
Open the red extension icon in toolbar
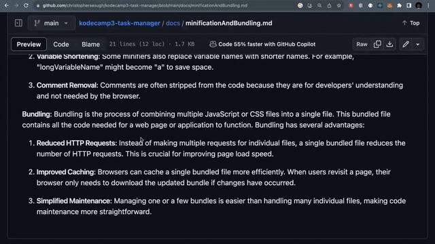pyautogui.click(x=351, y=5)
